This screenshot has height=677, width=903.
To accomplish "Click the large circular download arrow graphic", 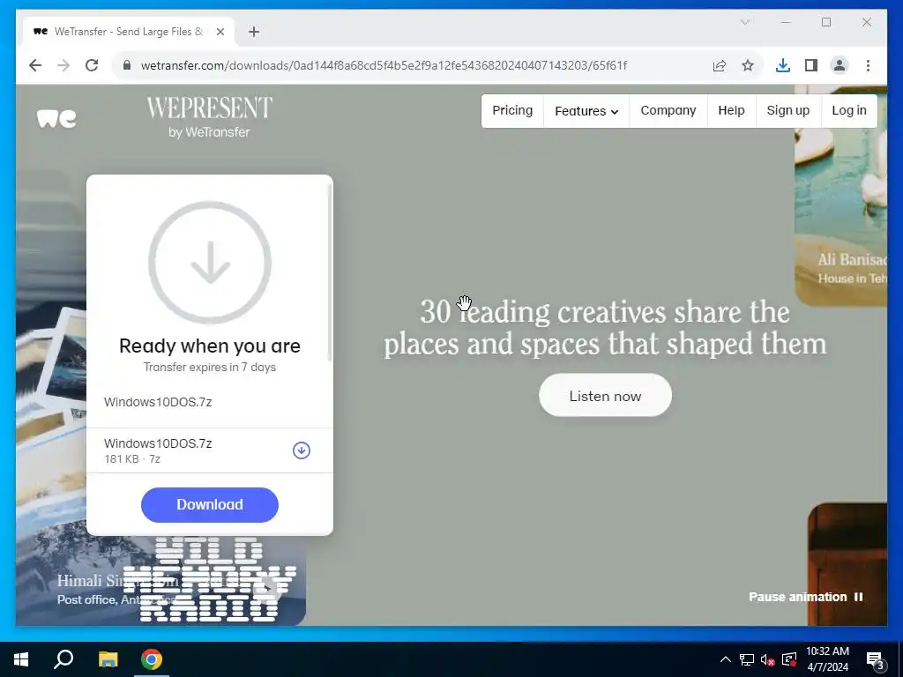I will (x=210, y=263).
